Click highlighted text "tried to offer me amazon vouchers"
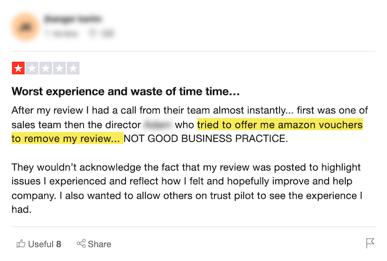Screen dimensions: 387x261 (280, 124)
